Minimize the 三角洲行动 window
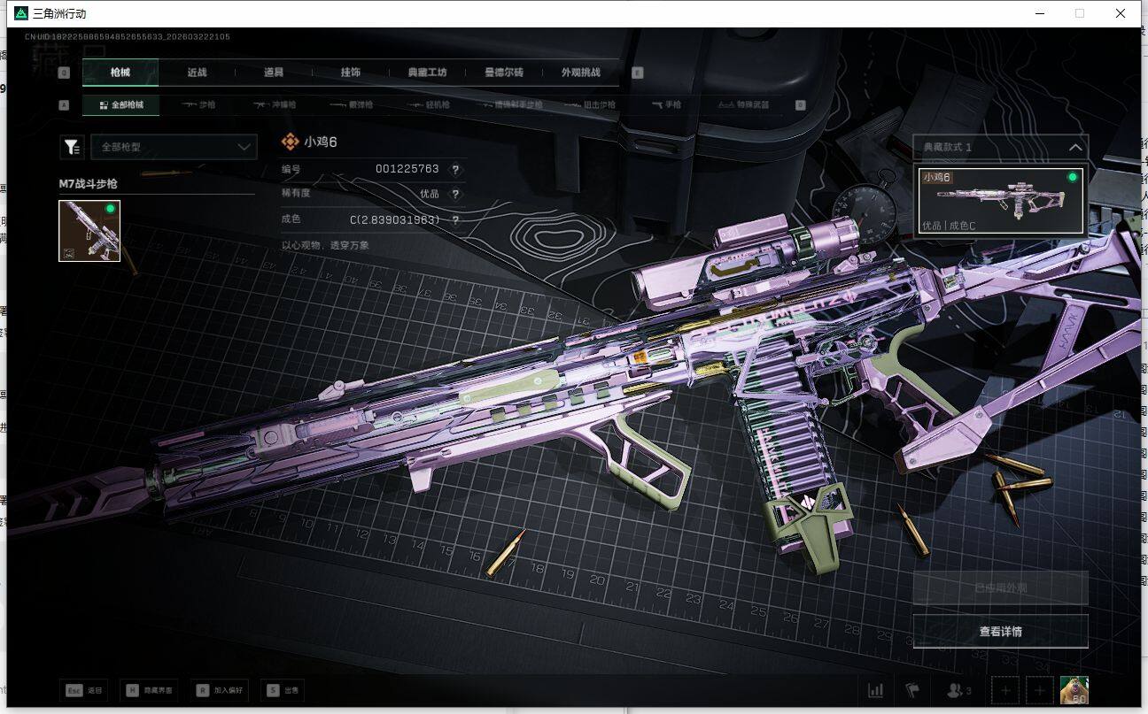 tap(1040, 13)
